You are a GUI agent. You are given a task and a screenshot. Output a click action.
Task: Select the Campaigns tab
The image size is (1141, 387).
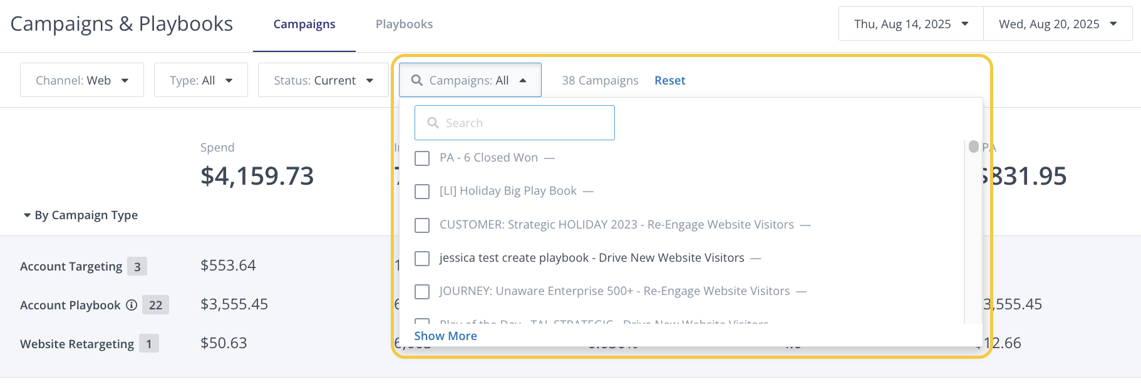coord(304,24)
